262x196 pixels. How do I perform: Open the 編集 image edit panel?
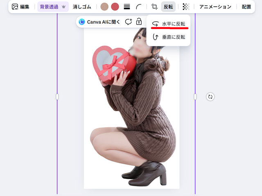click(x=20, y=7)
